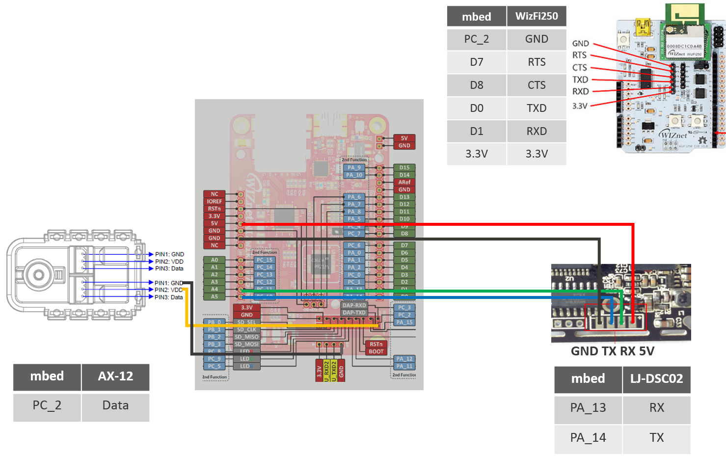Click the D15 pin label on the board
Screen dimensions: 726x456
[x=404, y=167]
